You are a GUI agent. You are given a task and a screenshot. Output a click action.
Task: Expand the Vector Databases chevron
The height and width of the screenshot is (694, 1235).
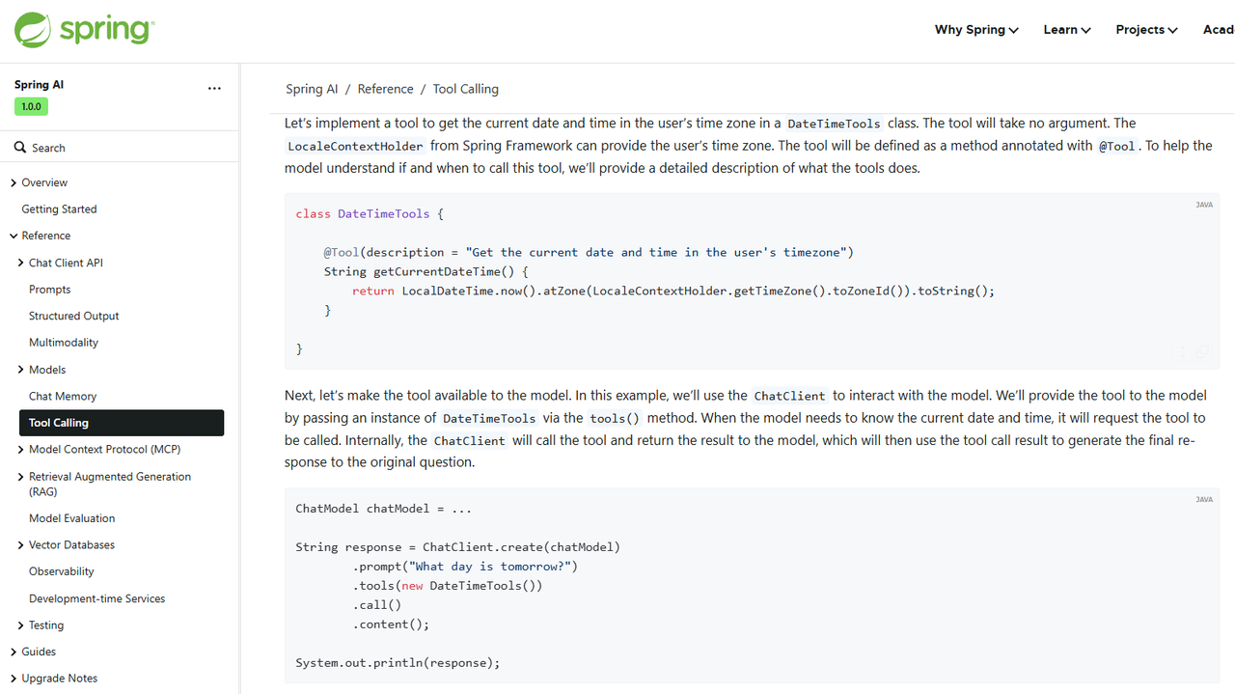tap(21, 545)
